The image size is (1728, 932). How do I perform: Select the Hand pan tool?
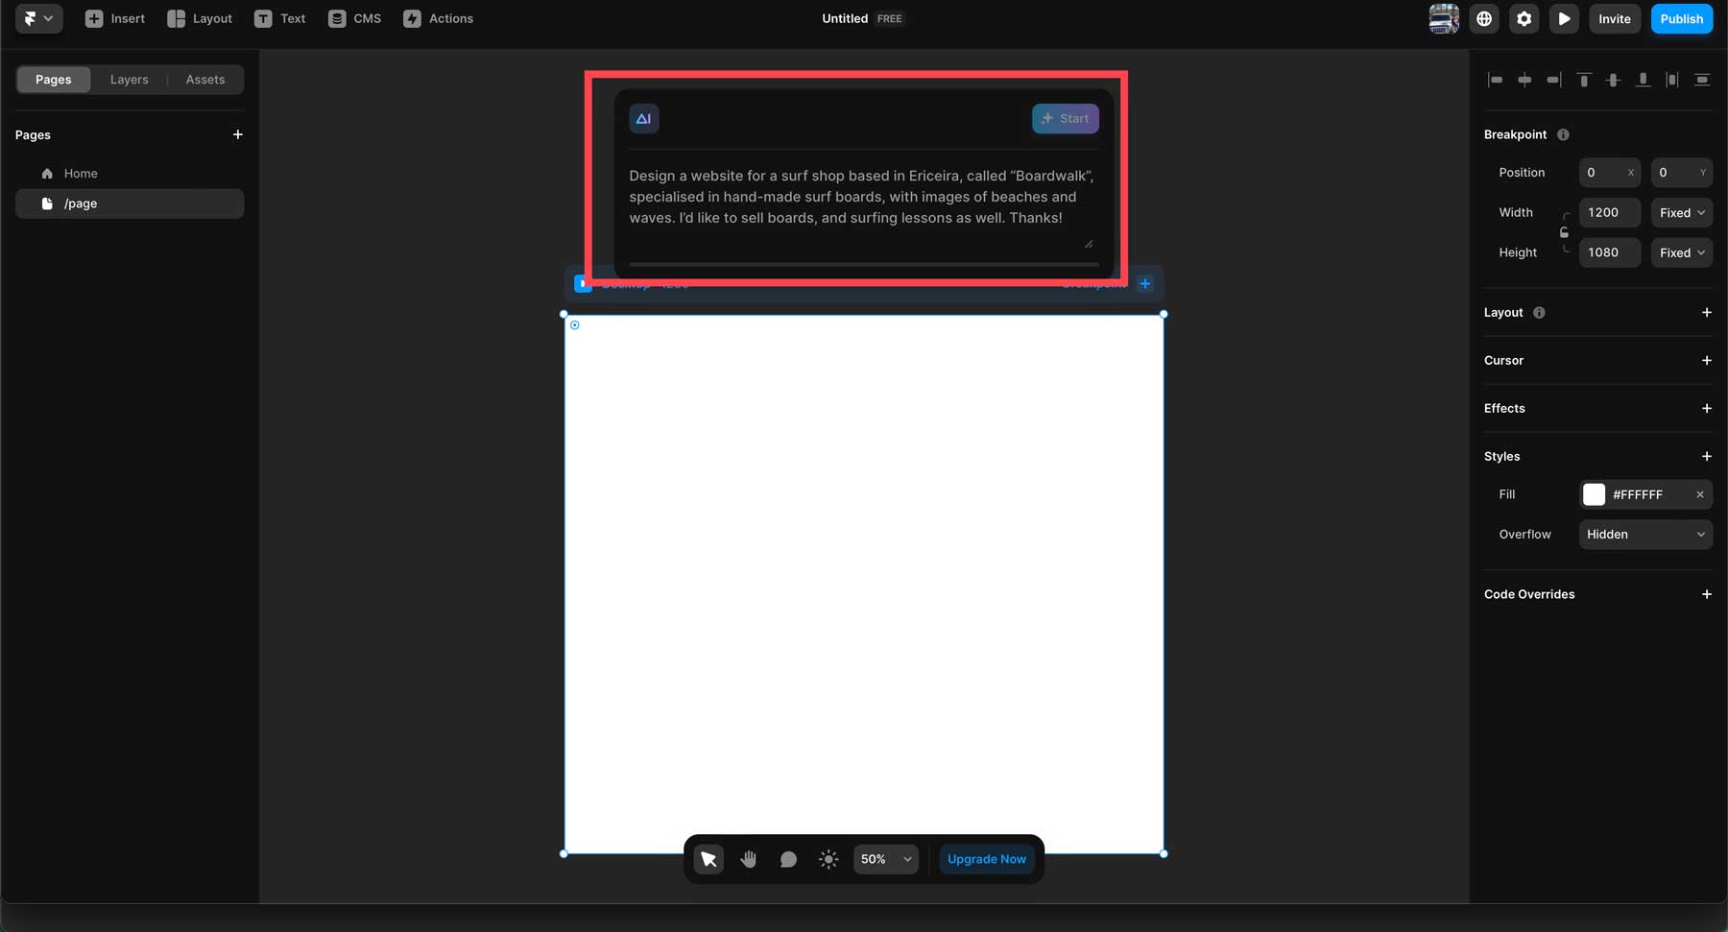point(748,859)
